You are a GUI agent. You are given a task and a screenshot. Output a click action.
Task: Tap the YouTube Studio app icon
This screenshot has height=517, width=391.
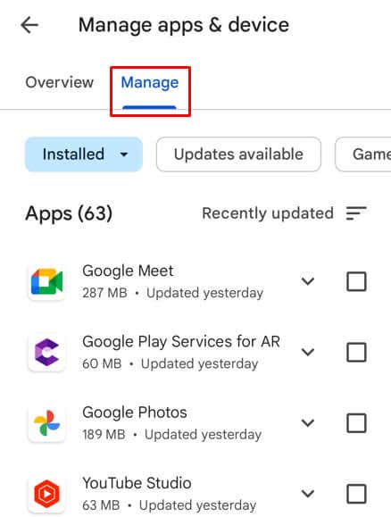46,494
